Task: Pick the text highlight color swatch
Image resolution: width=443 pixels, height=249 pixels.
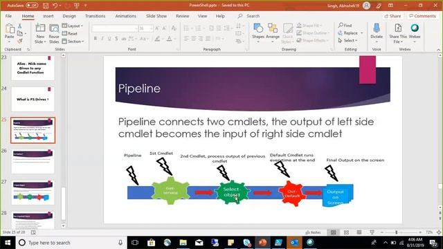Action: pos(157,39)
